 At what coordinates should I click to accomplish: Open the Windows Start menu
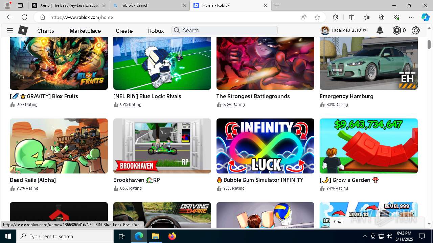pos(8,236)
